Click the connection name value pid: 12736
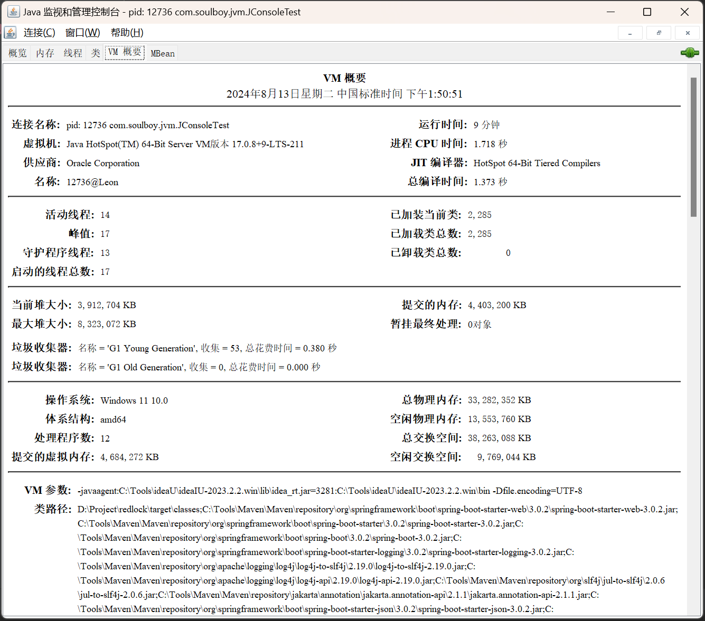This screenshot has width=705, height=621. pyautogui.click(x=148, y=125)
